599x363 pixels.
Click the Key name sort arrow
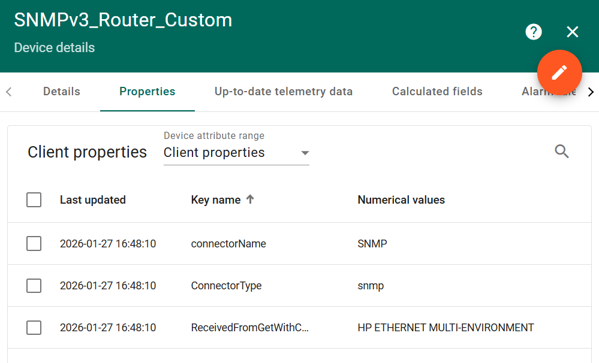[x=251, y=199]
